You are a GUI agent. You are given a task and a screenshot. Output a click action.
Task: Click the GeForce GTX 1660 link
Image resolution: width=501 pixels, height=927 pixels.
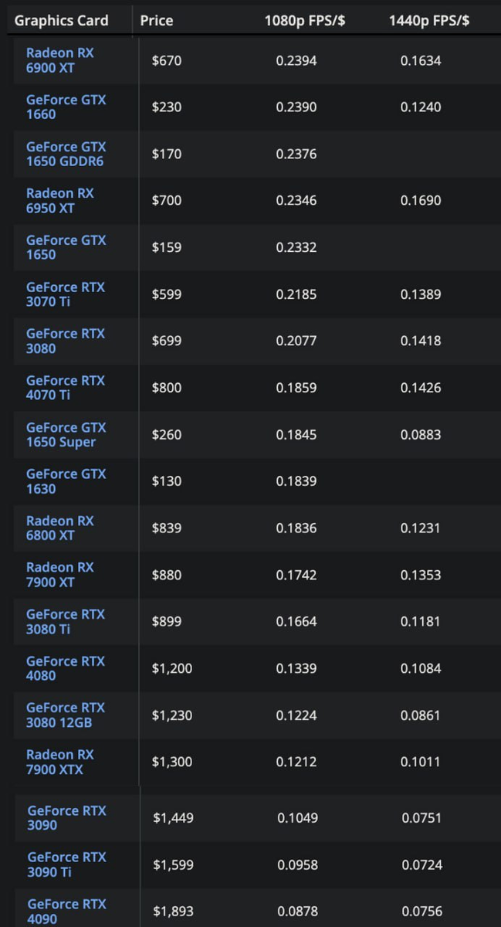[66, 107]
